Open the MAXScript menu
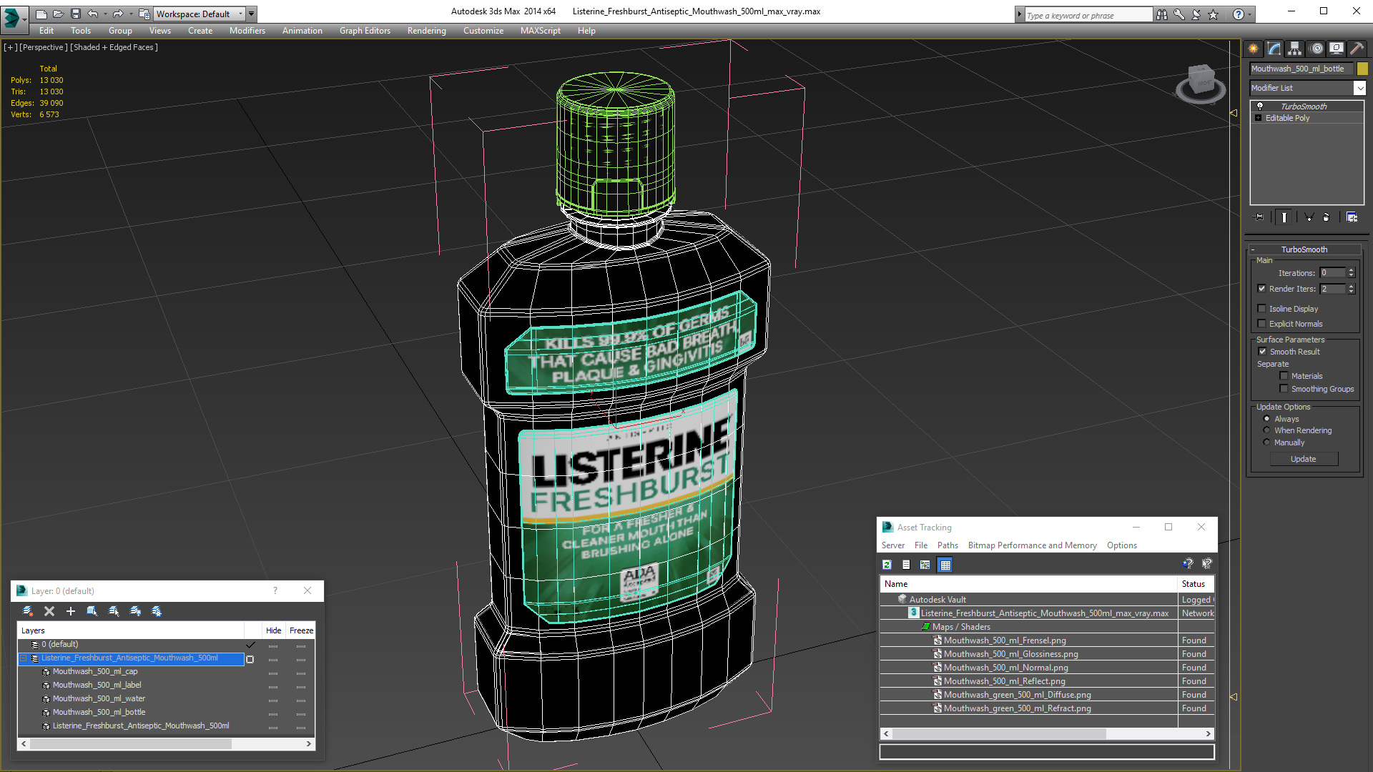Screen dimensions: 1373x772 click(540, 31)
